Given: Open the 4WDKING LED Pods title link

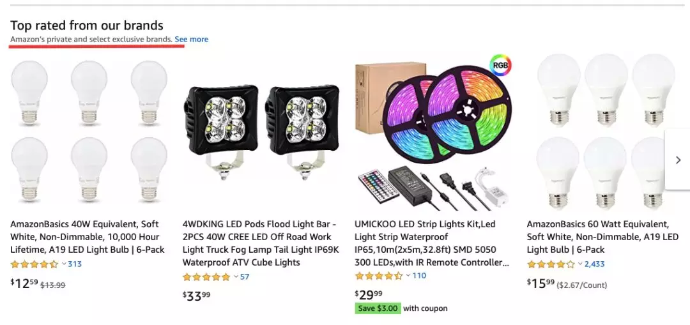Looking at the screenshot, I should (260, 243).
